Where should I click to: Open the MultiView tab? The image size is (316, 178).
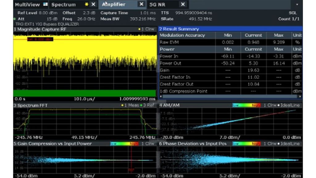(27, 5)
